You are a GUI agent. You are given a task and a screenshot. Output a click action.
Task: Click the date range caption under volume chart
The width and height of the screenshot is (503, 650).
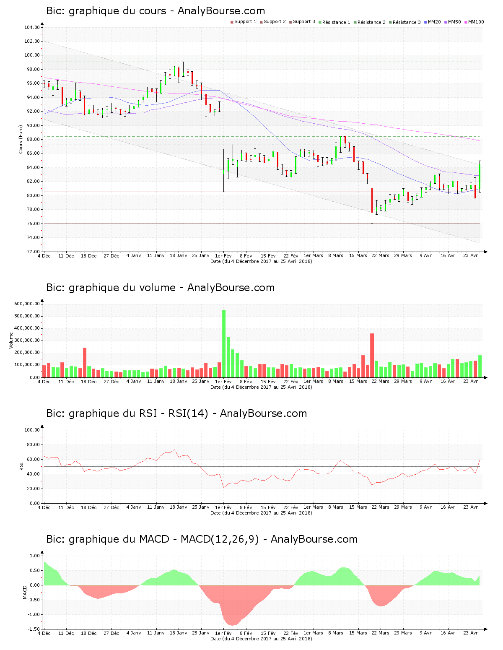click(x=261, y=387)
